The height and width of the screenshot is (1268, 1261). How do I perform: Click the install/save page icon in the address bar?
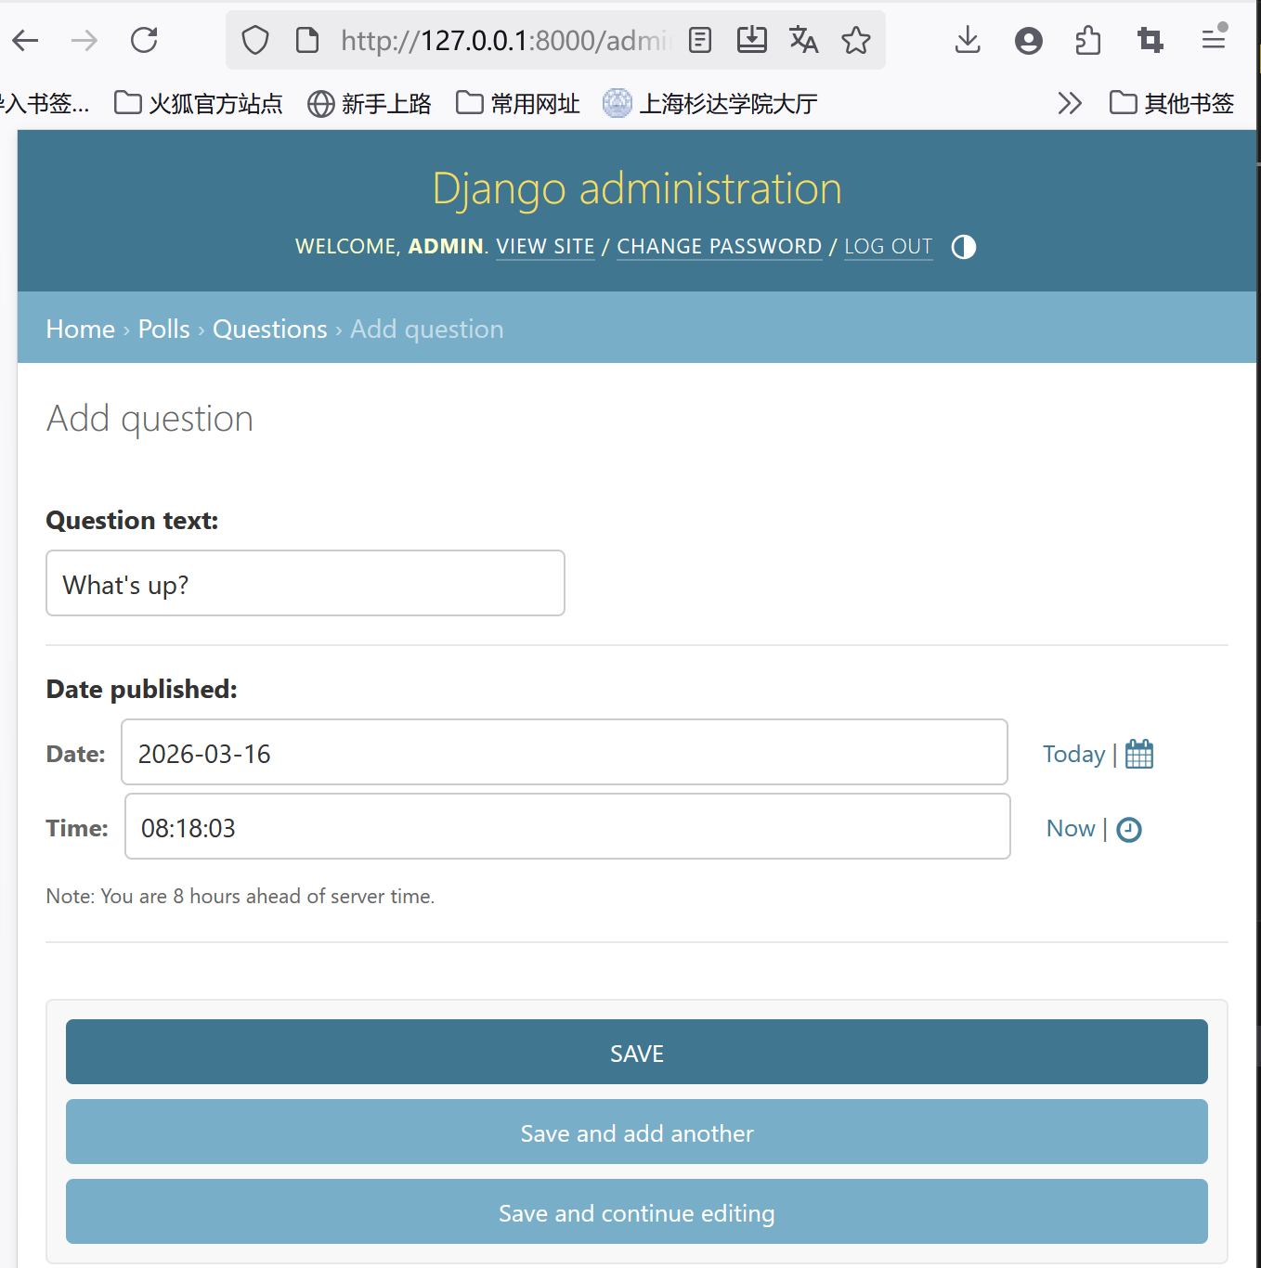752,40
